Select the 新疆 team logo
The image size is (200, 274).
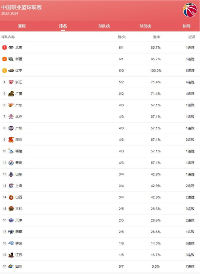[11, 59]
